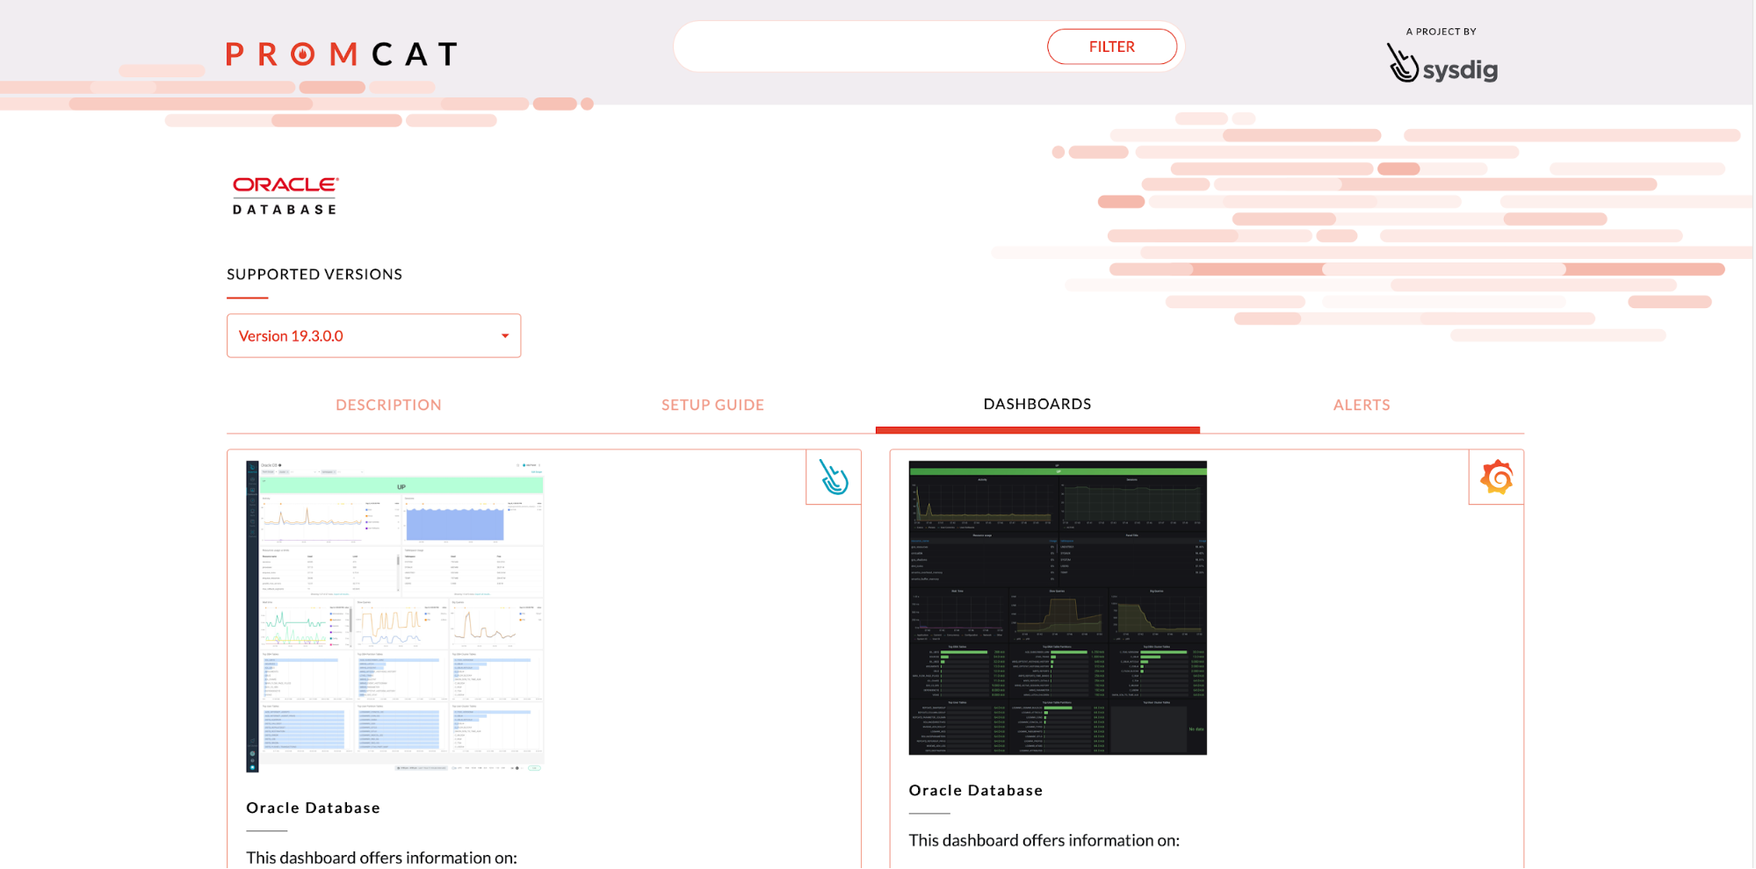Select the Dashboards tab
Screen dimensions: 1756x869
(x=1037, y=405)
